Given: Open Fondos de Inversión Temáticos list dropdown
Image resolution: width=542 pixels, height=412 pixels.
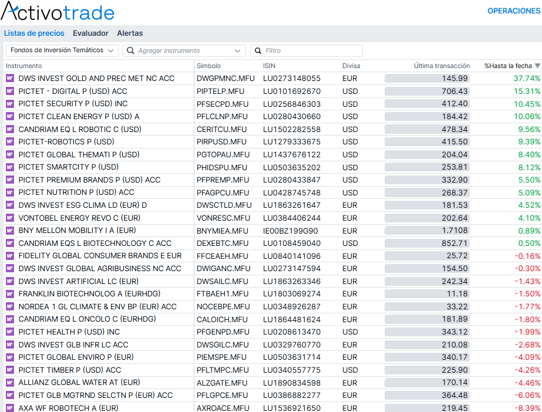Looking at the screenshot, I should [x=62, y=50].
